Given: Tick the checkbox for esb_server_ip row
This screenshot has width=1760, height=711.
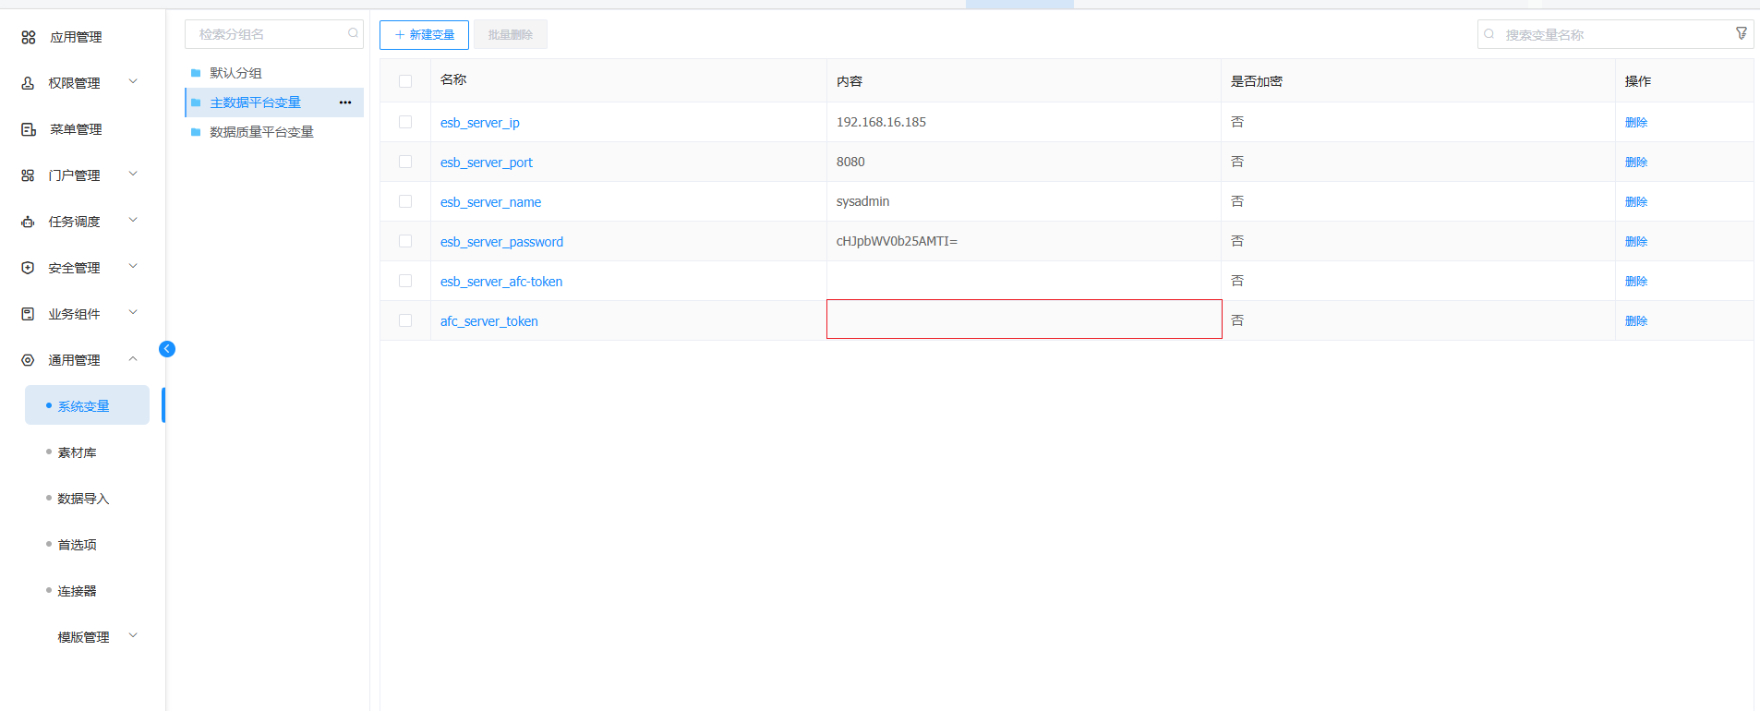Looking at the screenshot, I should tap(405, 122).
